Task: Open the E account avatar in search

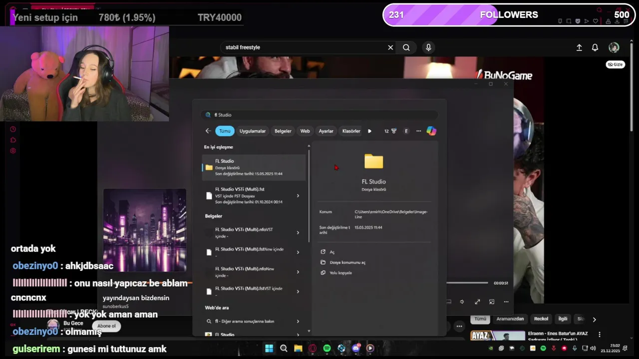Action: click(x=406, y=131)
